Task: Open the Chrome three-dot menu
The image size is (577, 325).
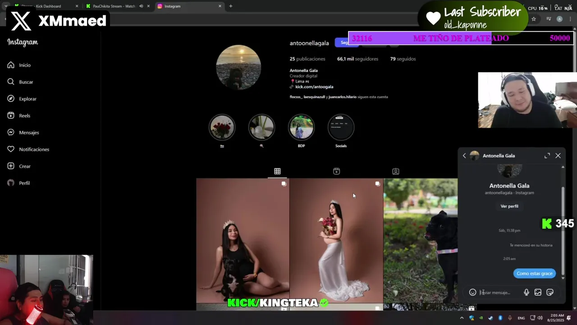Action: coord(571,19)
